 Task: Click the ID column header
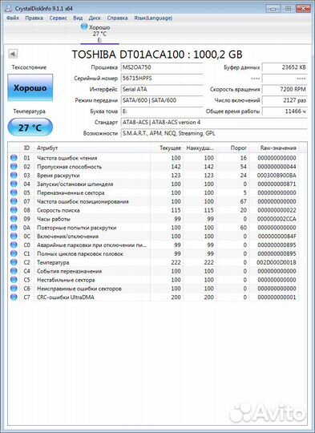click(x=26, y=148)
